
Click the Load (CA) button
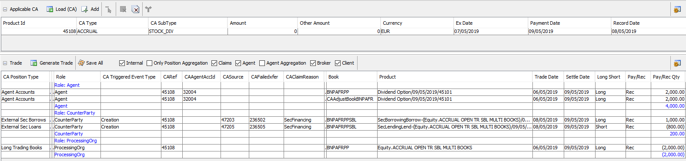pyautogui.click(x=61, y=9)
